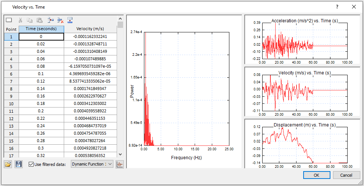
Task: Click the Append Row icon
Action: [x=70, y=20]
